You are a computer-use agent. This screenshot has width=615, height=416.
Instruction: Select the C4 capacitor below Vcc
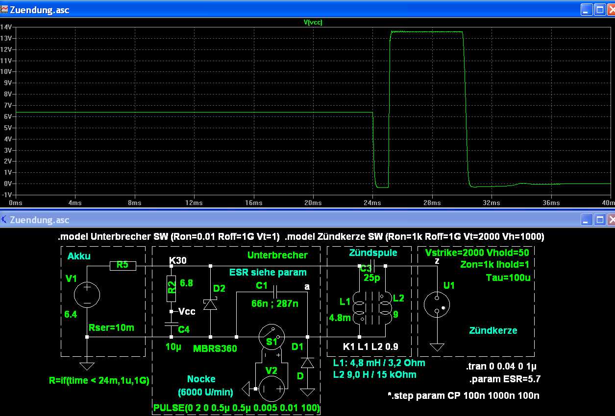tap(171, 324)
